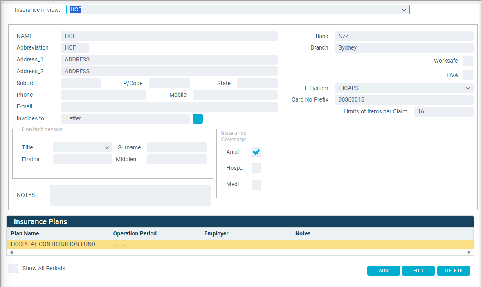Edit the Card No Prefix field
The image size is (481, 287).
[x=404, y=100]
